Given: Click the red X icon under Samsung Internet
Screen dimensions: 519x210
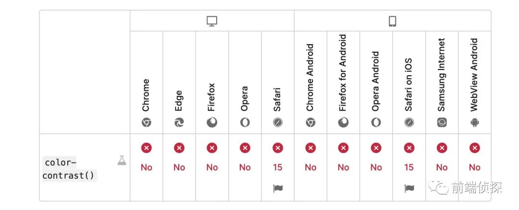Looking at the screenshot, I should [442, 148].
